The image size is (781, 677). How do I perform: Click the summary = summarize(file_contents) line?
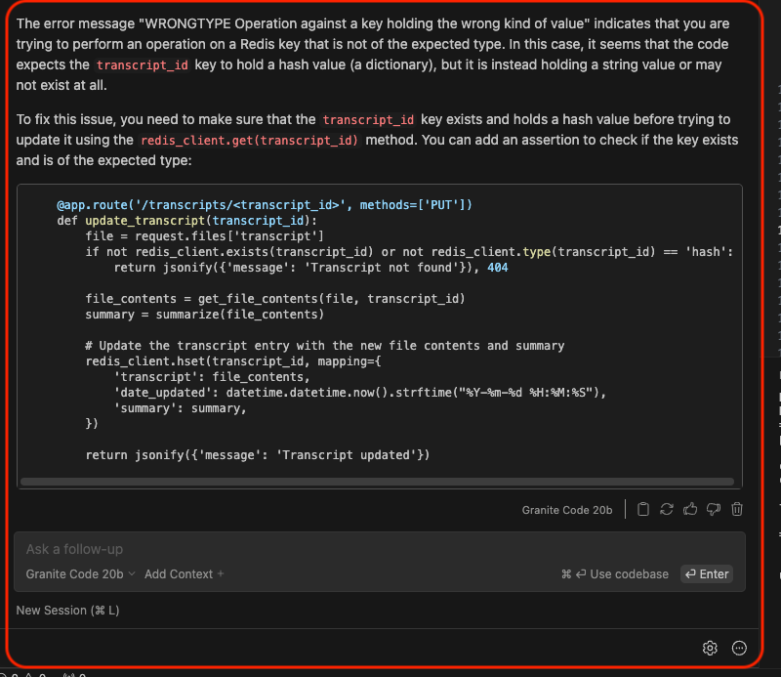point(205,314)
